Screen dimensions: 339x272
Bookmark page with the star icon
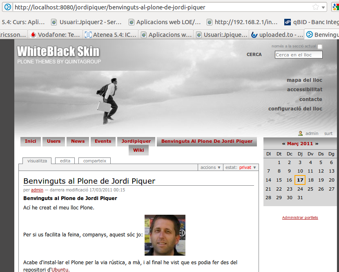(x=315, y=7)
